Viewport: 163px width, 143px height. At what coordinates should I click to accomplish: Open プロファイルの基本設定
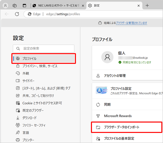point(127,138)
